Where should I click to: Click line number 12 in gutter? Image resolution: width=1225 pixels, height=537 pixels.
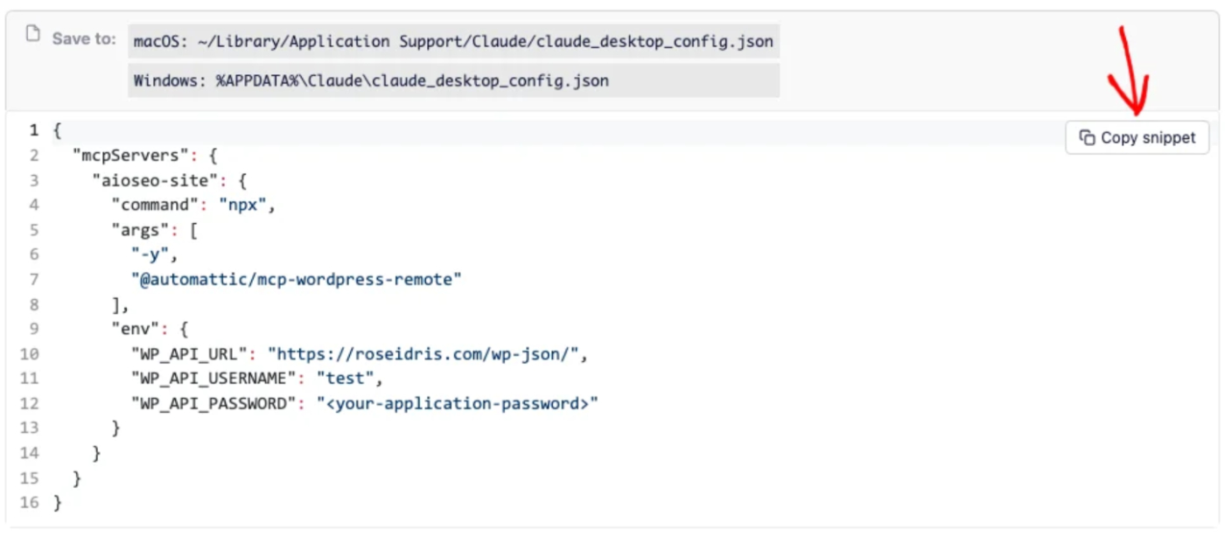coord(31,403)
